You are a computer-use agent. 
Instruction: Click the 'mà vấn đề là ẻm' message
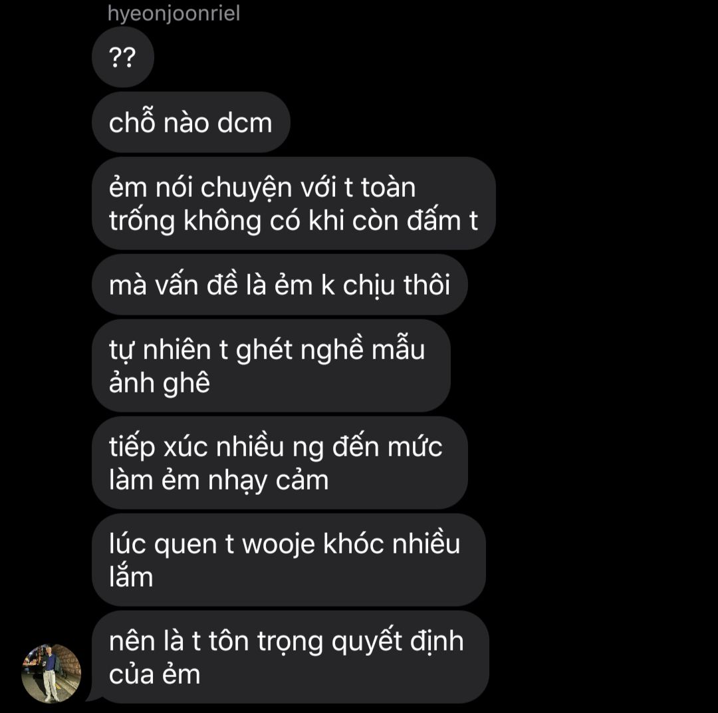[x=280, y=285]
